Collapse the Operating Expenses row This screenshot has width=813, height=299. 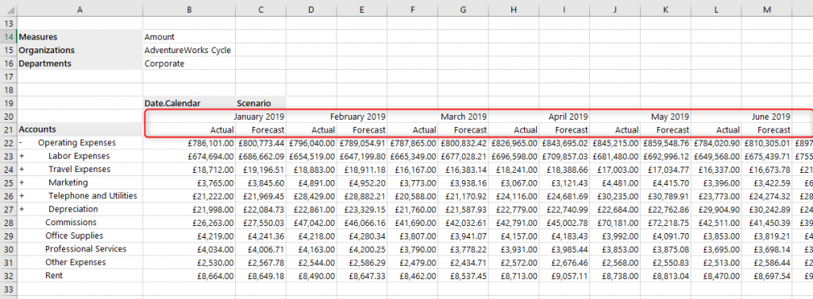(x=21, y=143)
